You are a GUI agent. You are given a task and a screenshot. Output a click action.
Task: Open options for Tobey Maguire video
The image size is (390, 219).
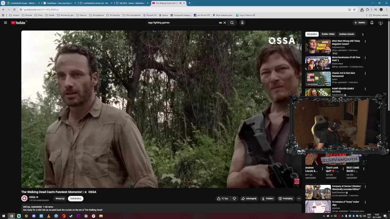pyautogui.click(x=365, y=41)
